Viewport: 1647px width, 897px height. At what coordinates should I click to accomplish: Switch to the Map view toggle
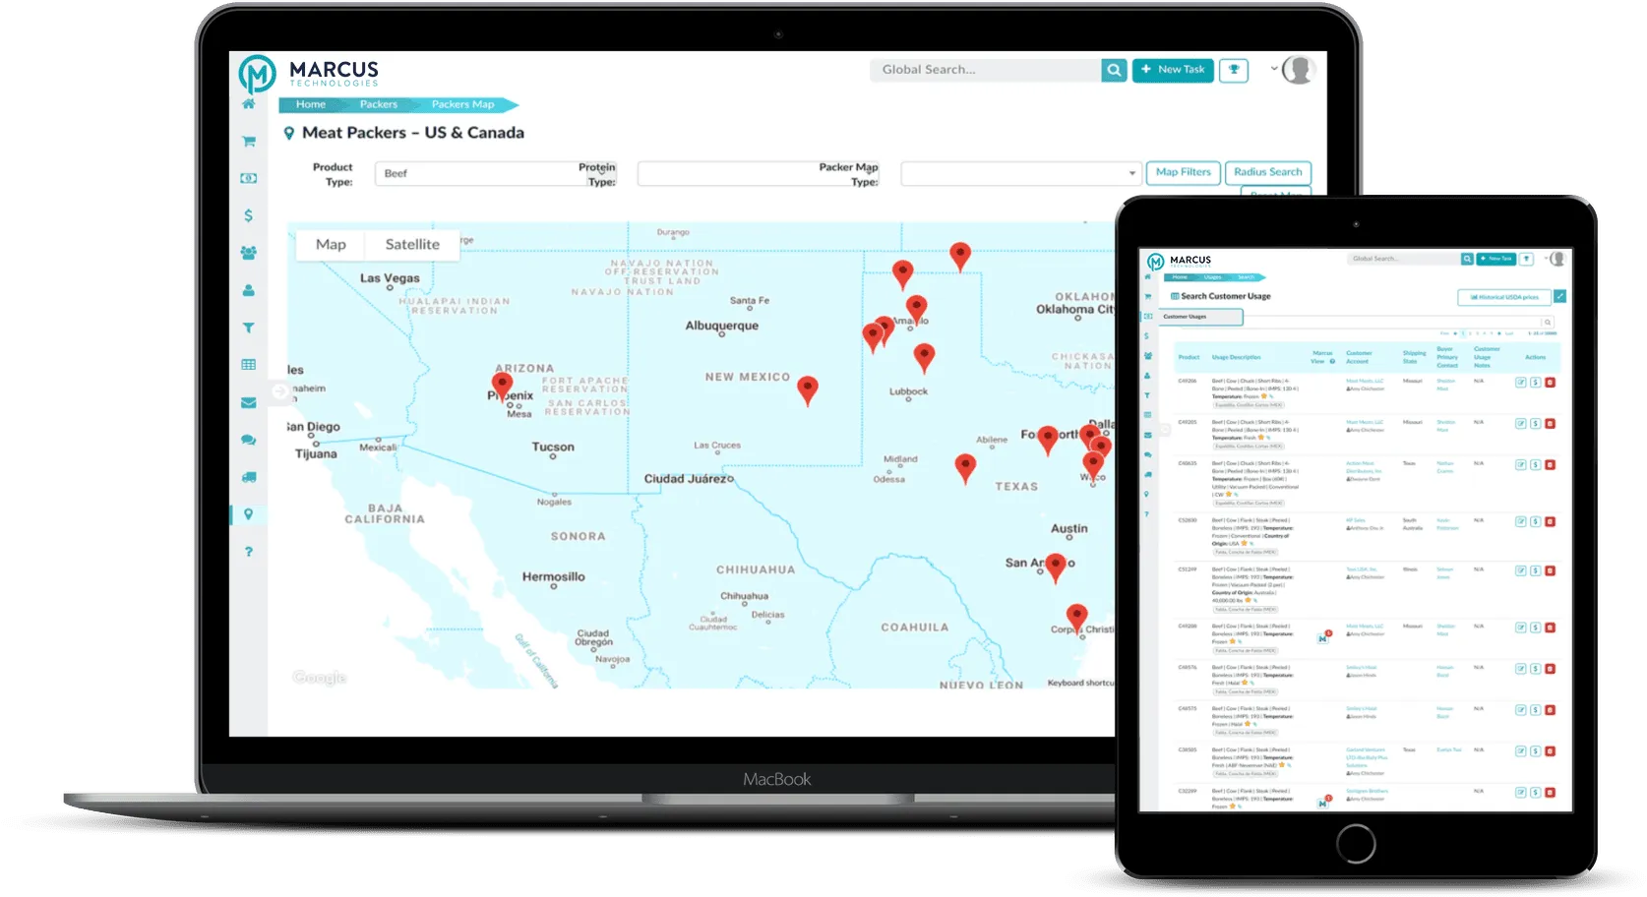coord(331,245)
